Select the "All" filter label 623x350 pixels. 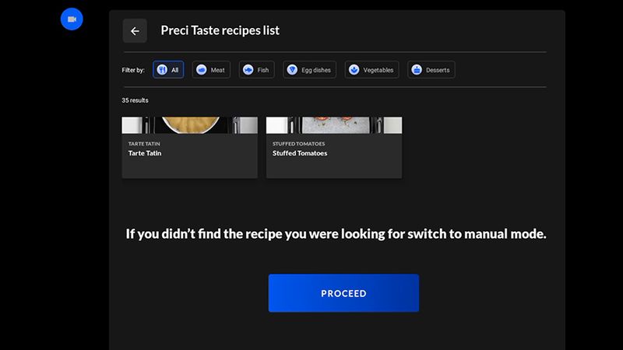point(175,70)
